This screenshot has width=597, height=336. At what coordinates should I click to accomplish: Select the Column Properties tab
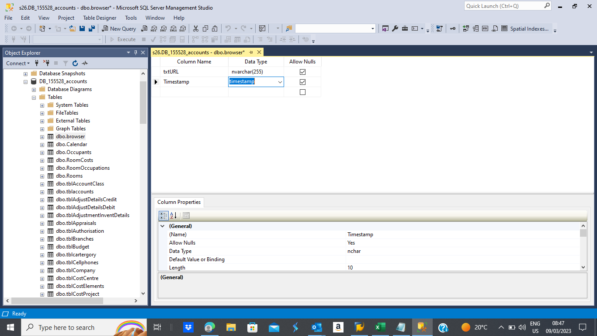179,202
